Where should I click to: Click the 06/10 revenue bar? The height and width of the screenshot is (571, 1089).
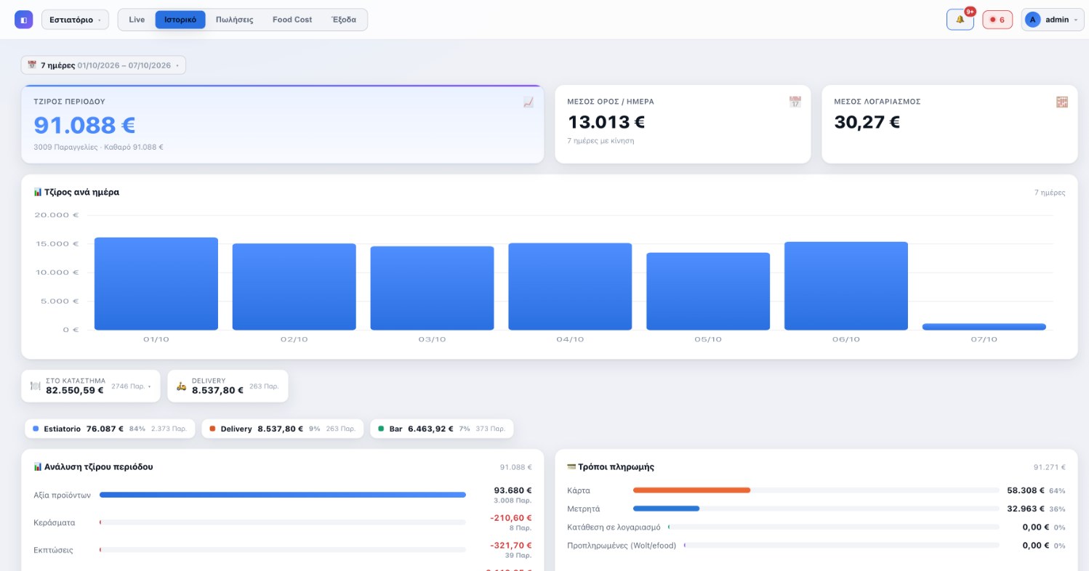tap(846, 286)
